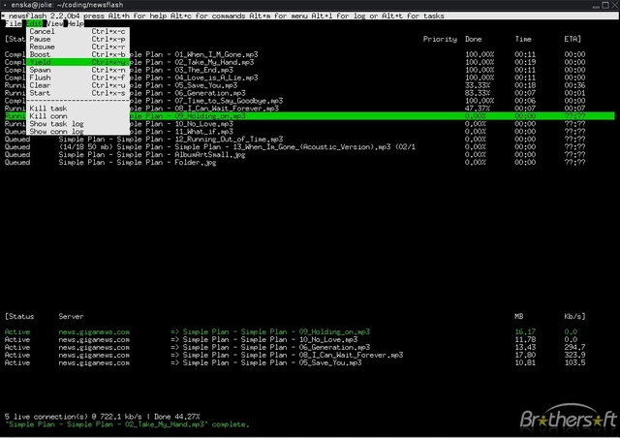
Task: Click the highlighted Yield menu entry
Action: pos(77,62)
